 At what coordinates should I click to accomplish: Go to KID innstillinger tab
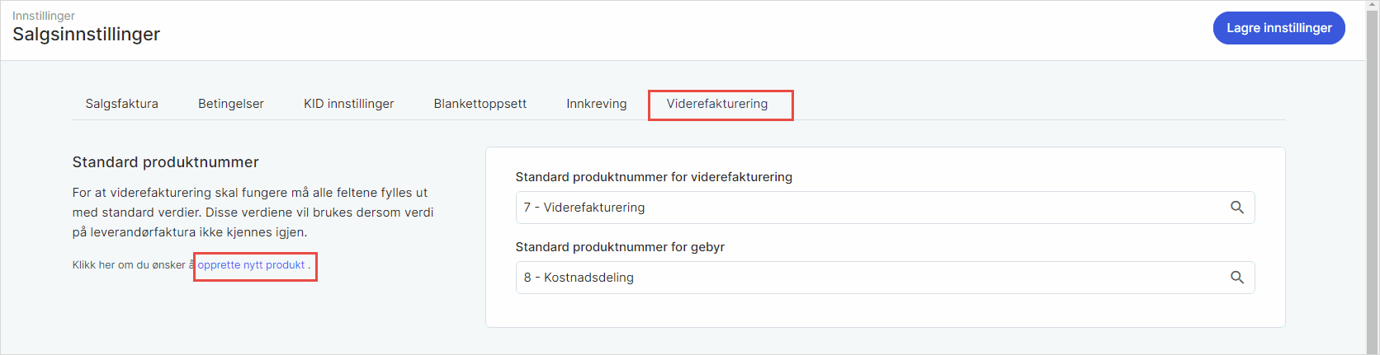(x=348, y=104)
